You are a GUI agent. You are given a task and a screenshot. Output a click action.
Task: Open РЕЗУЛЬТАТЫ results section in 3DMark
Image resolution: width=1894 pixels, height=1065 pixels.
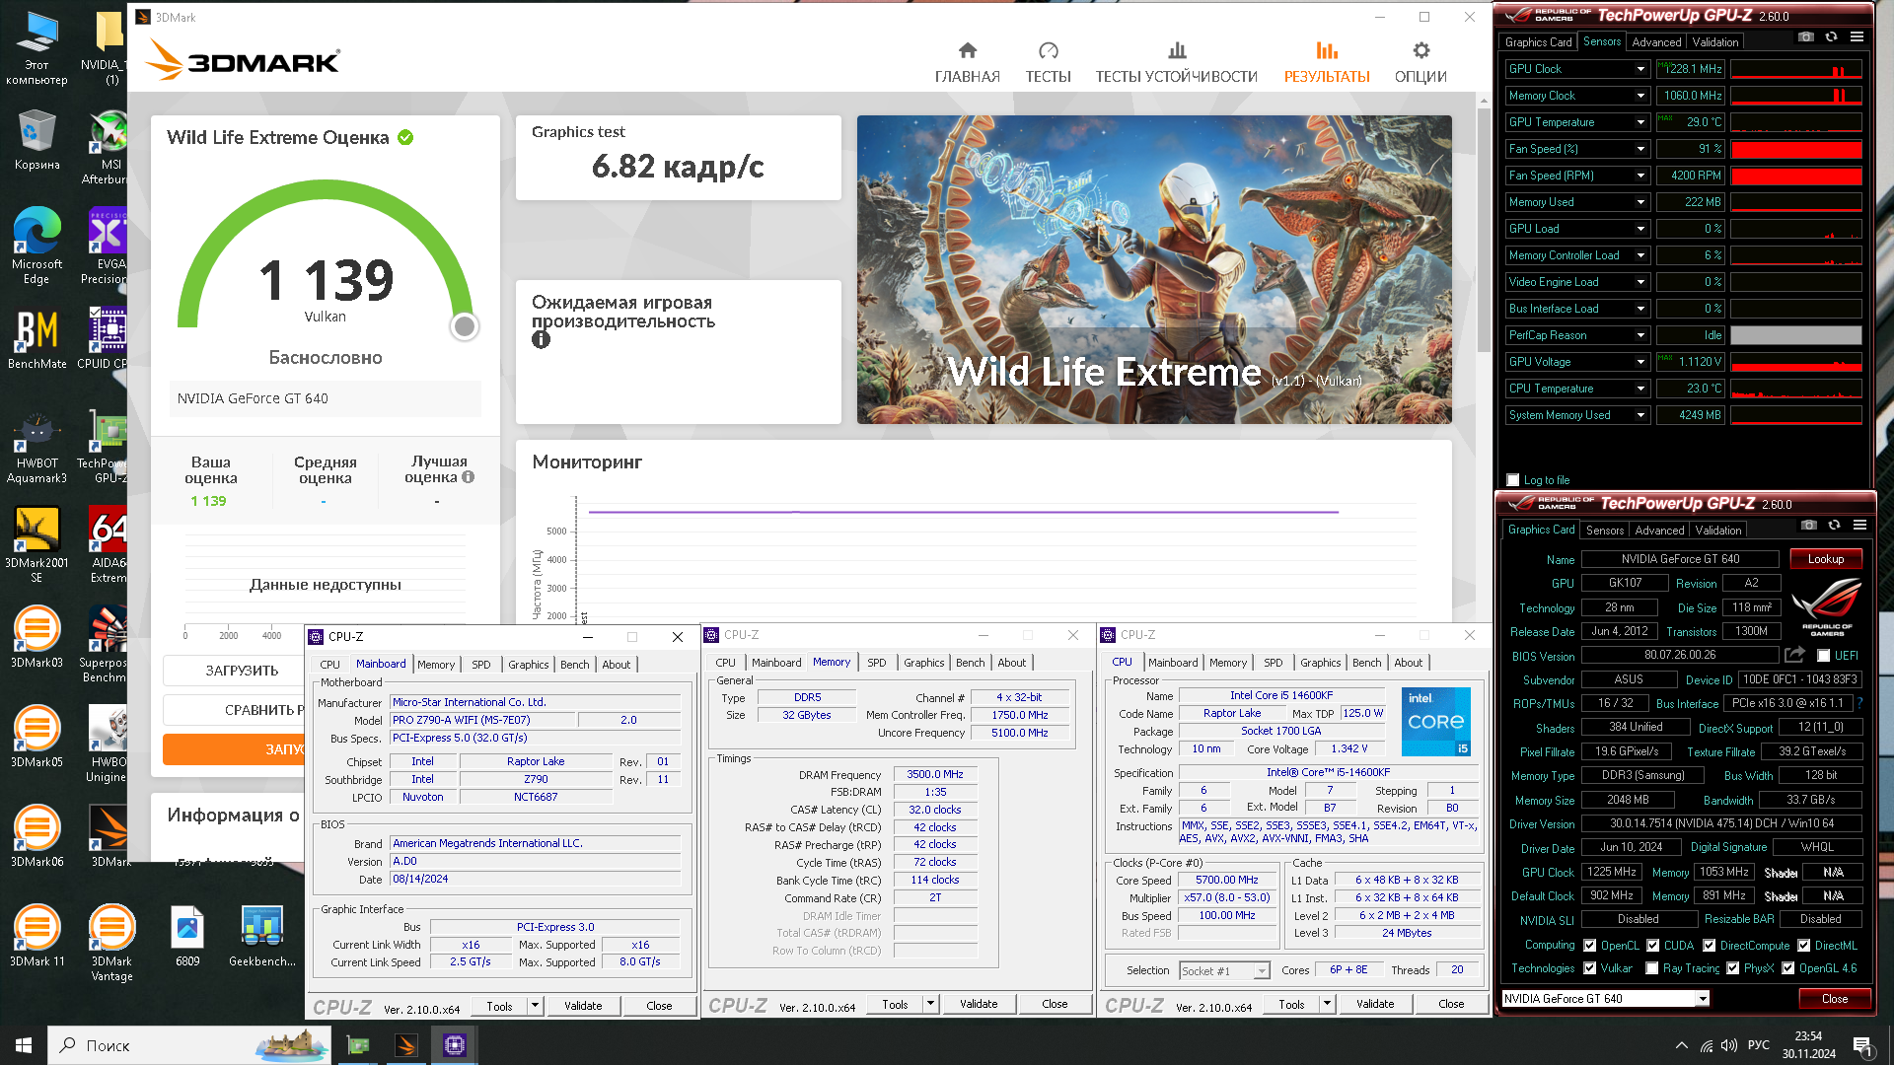1327,63
